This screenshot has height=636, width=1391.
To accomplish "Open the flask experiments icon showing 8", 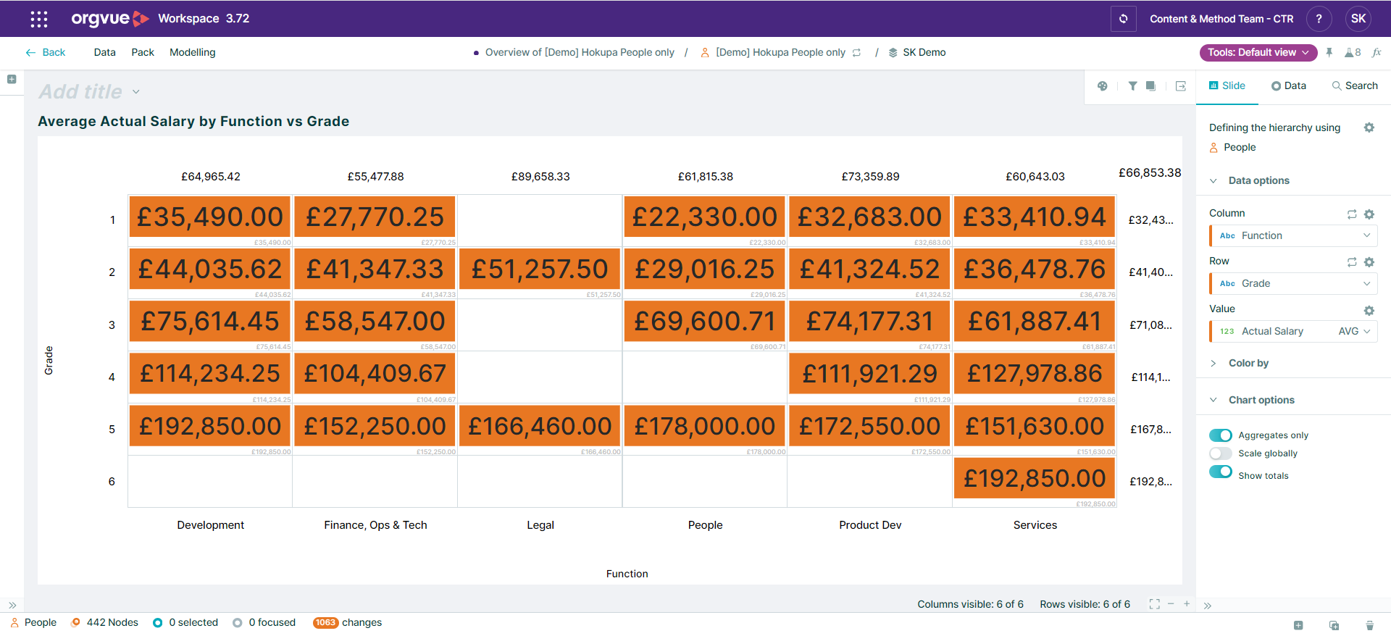I will [1353, 52].
